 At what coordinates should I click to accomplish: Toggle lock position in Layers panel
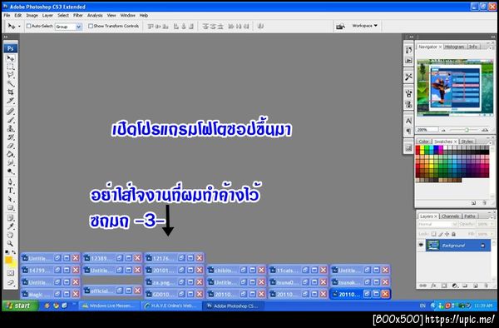(447, 234)
